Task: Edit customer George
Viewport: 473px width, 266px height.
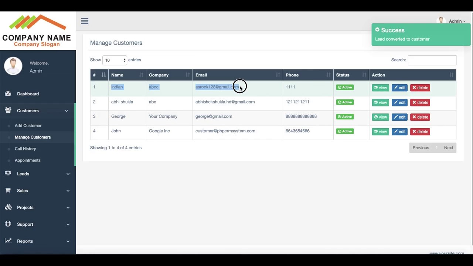Action: pos(399,117)
